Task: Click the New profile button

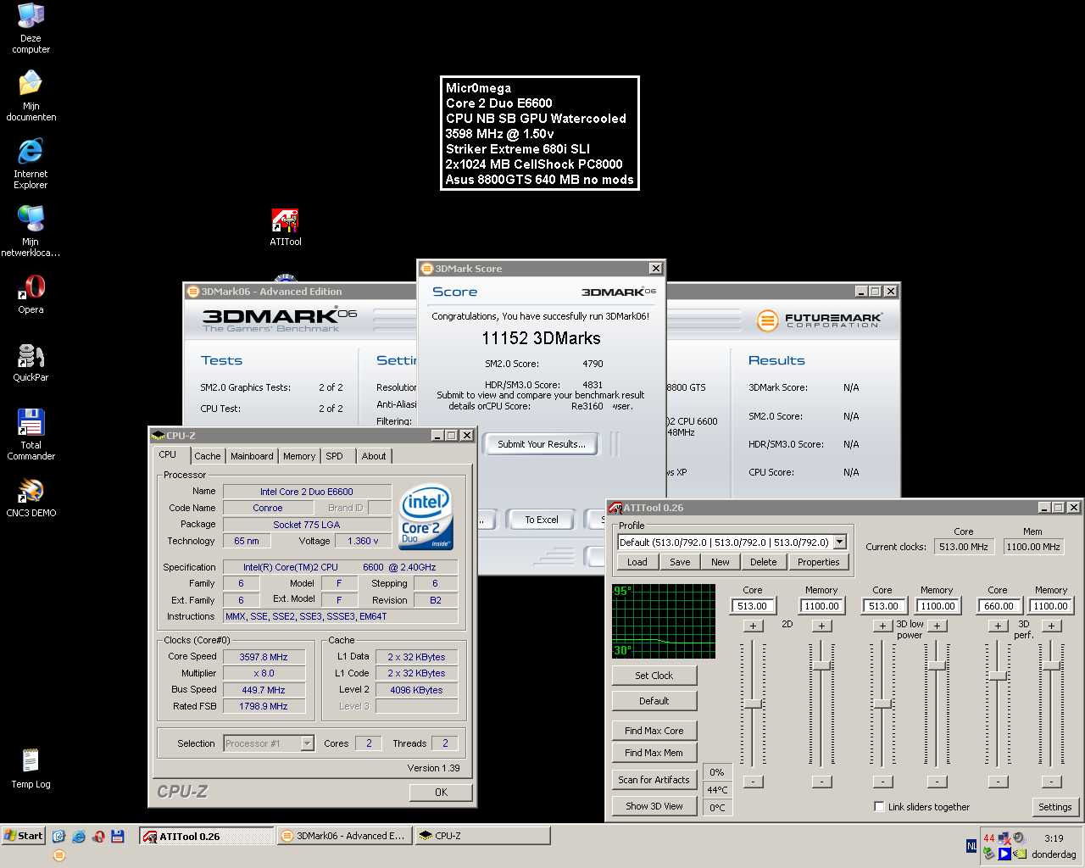Action: coord(721,562)
